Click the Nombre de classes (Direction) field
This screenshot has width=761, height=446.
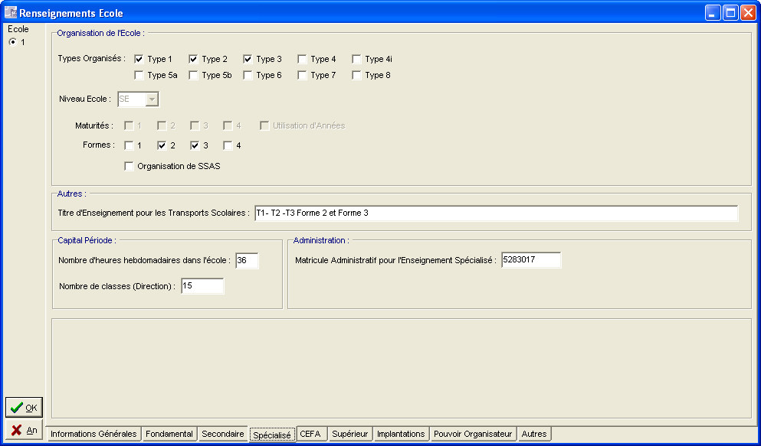pos(202,285)
